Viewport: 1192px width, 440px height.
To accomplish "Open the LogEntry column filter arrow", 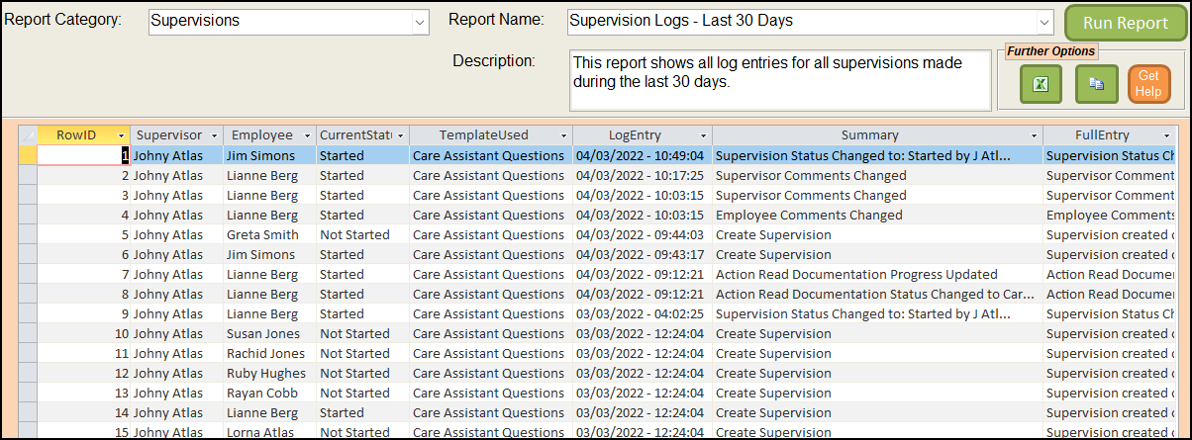I will click(702, 135).
